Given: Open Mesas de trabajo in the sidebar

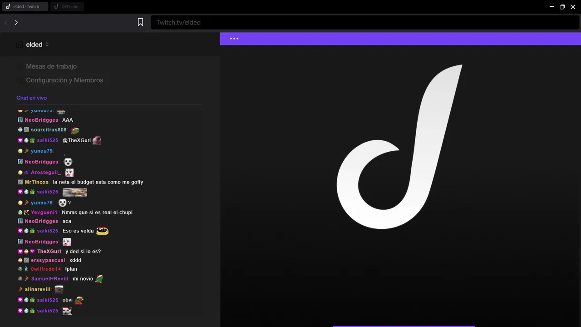Looking at the screenshot, I should click(x=51, y=66).
